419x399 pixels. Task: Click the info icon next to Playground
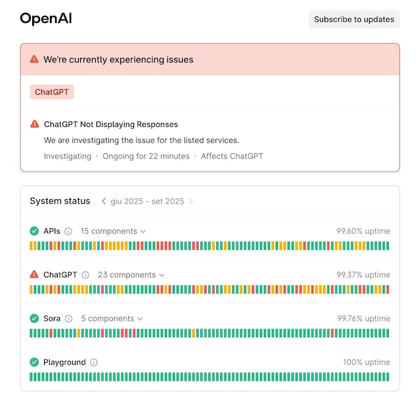click(x=94, y=362)
